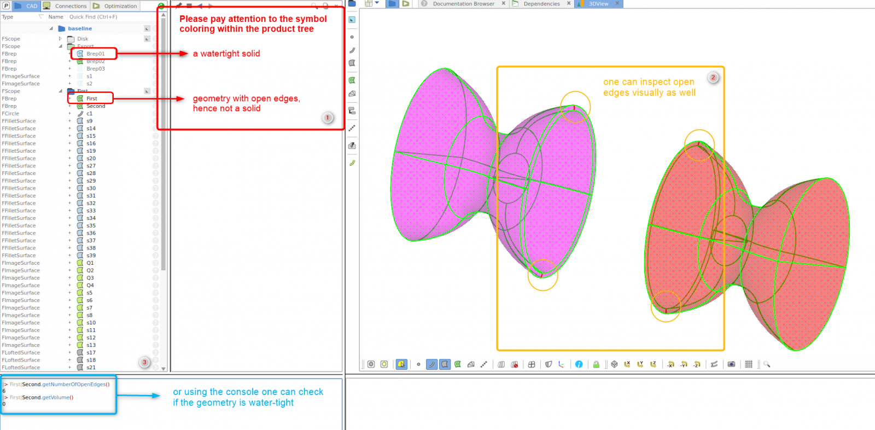Click the curve tool in left vertical toolbar
875x430 pixels.
[x=352, y=50]
